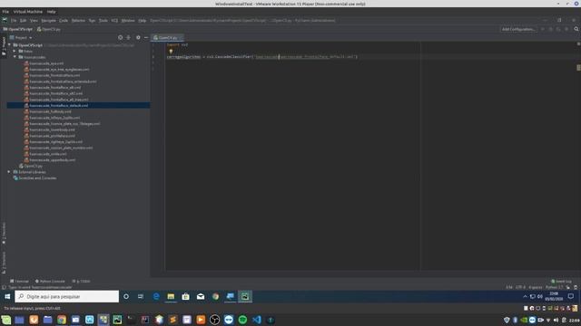
Task: Click the Windows search box 'Digite aqui para pesquisar'
Action: pos(66,296)
